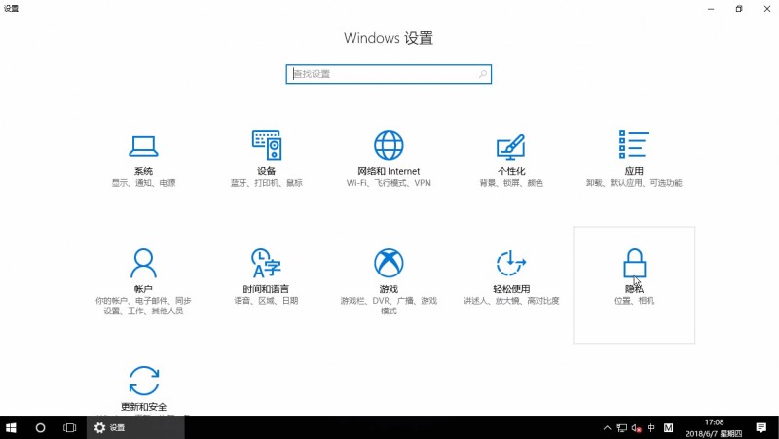Click the 位置、相机 description
The width and height of the screenshot is (779, 439).
click(x=635, y=301)
